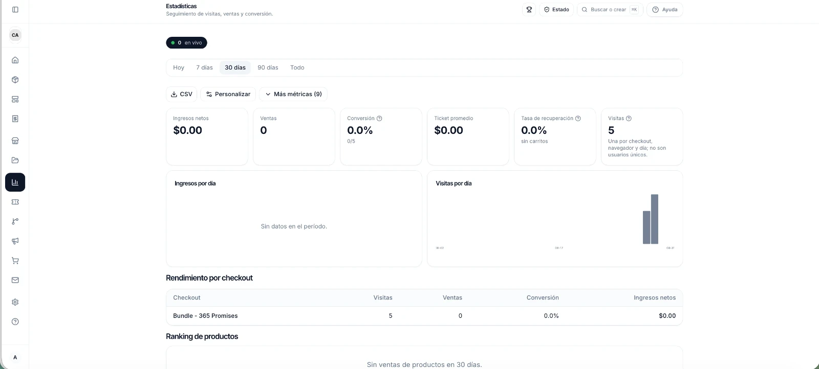Show Conversión help tooltip icon
This screenshot has width=819, height=369.
point(379,119)
